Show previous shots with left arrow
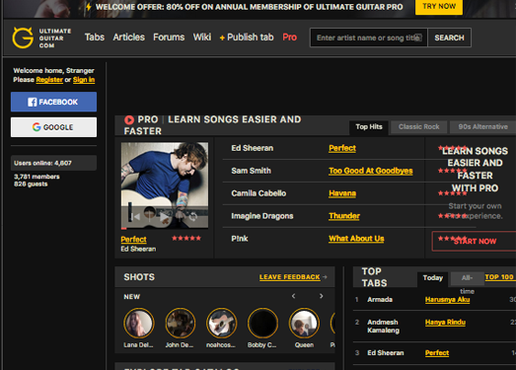Viewport: 516px width, 370px height. [293, 296]
